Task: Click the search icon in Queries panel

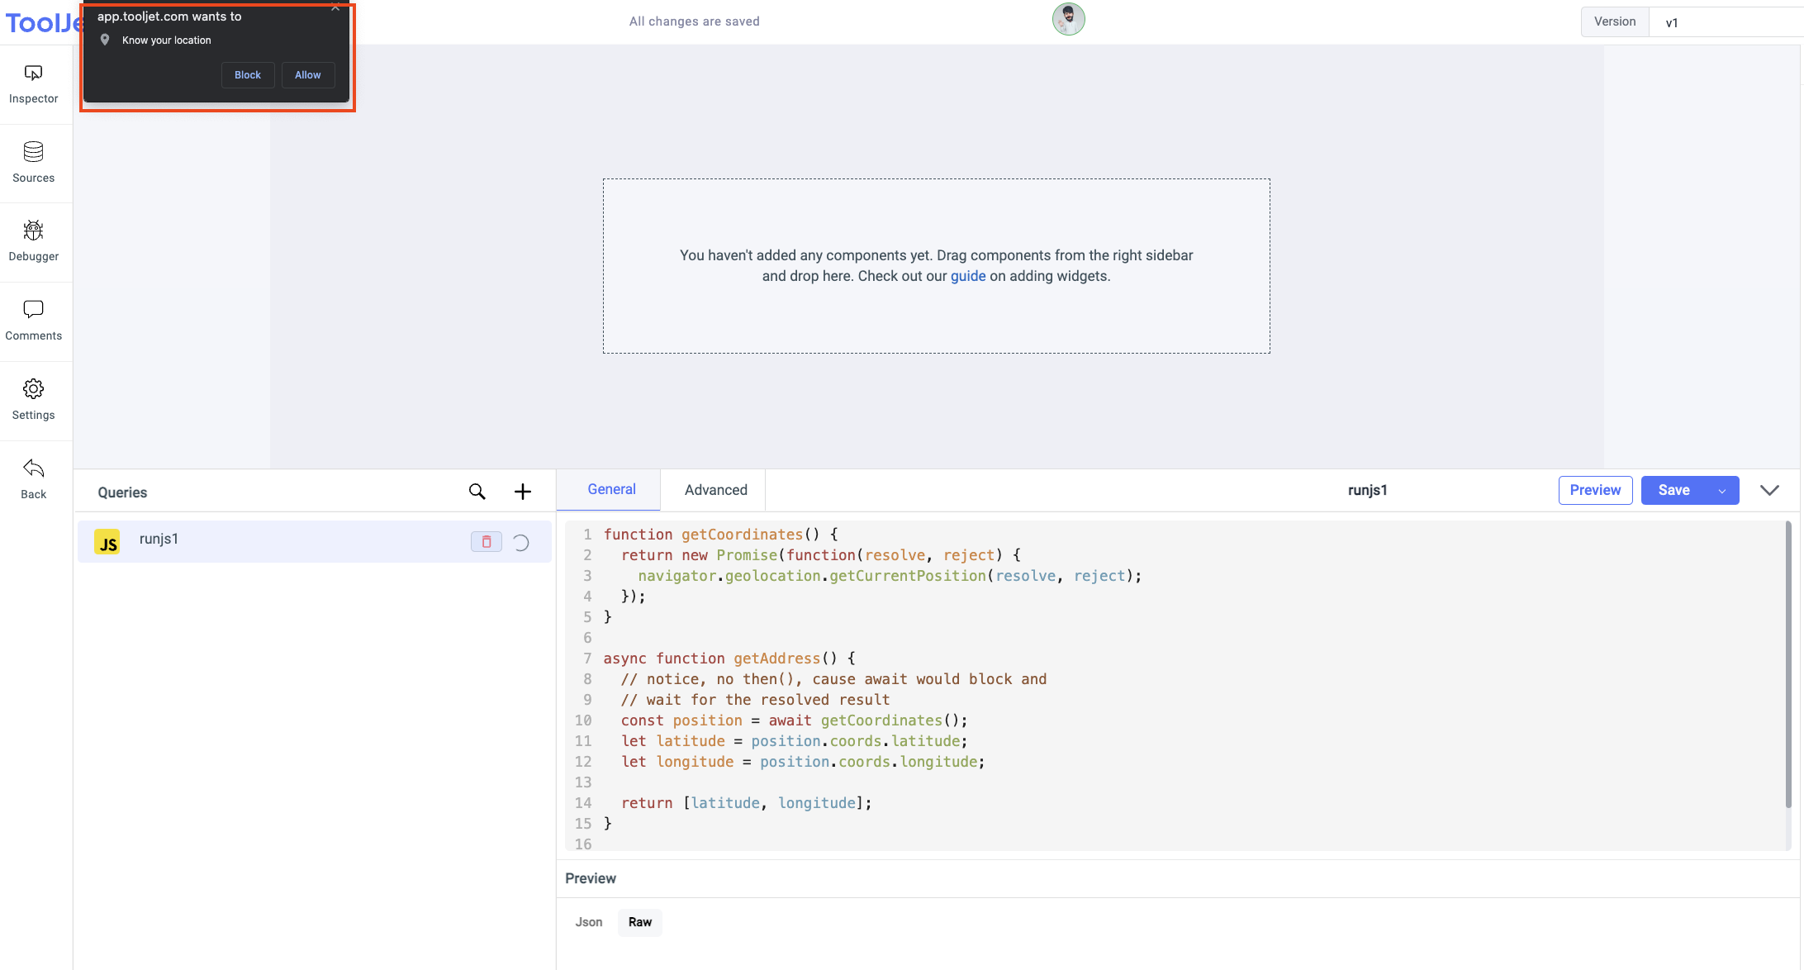Action: (477, 491)
